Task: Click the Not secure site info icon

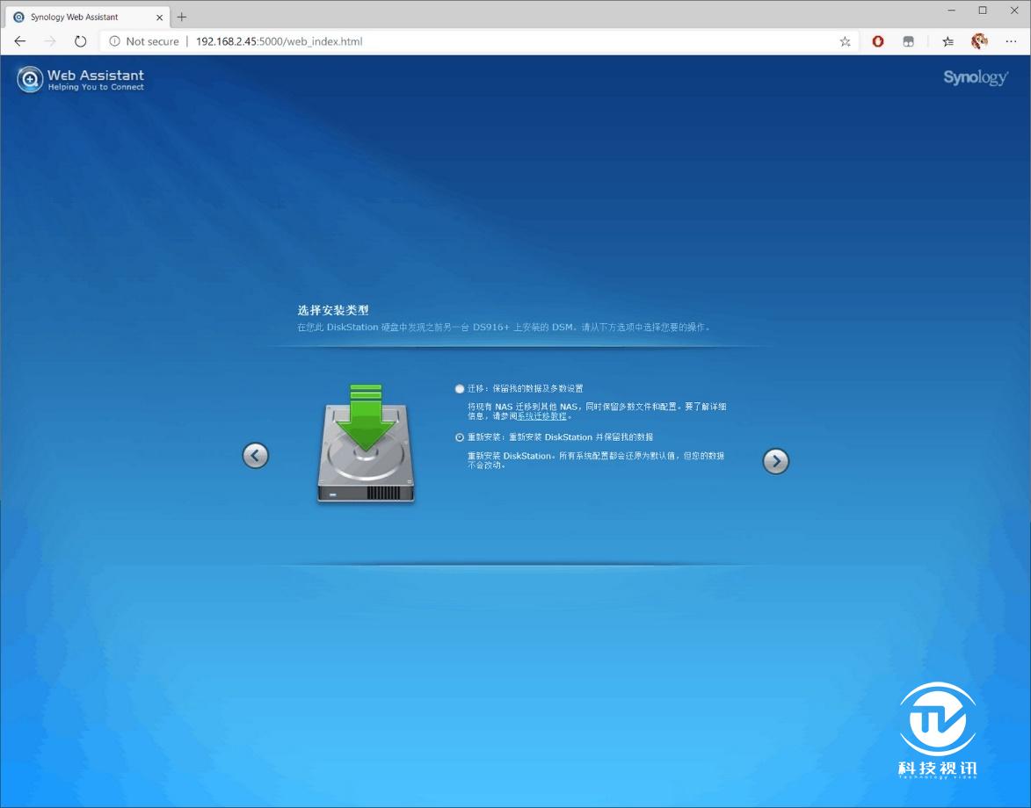Action: pyautogui.click(x=115, y=40)
